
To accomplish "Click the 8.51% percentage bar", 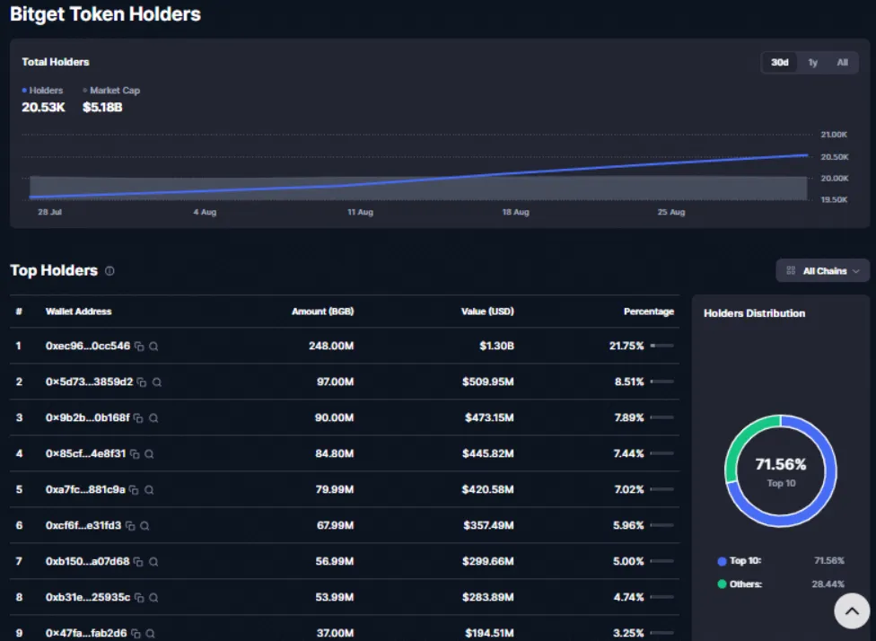I will point(662,382).
